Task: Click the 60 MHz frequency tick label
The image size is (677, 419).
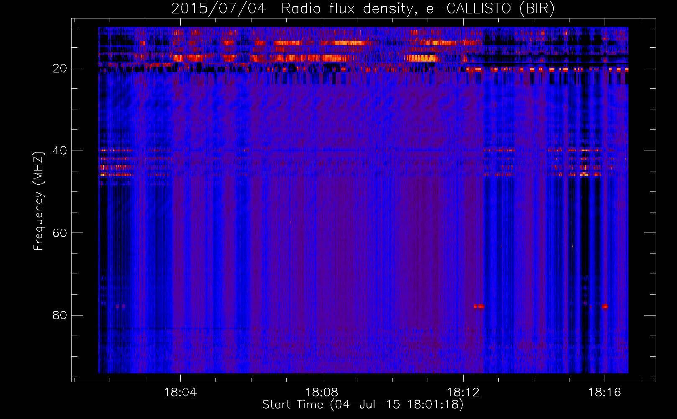Action: (x=60, y=233)
